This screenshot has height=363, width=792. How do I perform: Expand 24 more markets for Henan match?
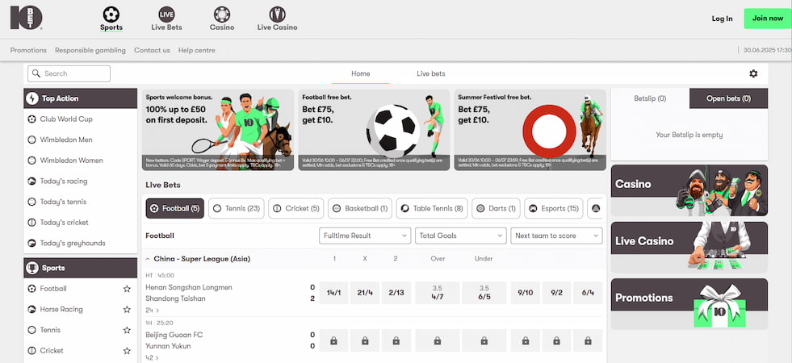[152, 311]
